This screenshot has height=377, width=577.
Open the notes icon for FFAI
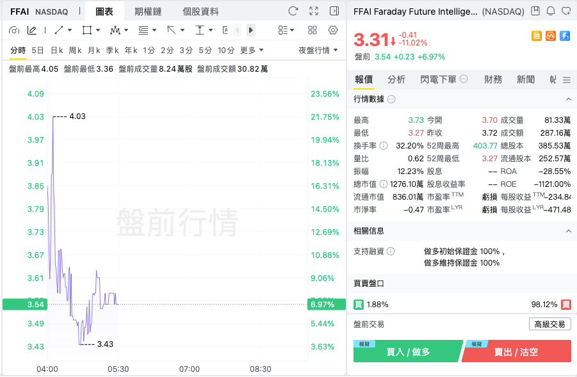coord(535,11)
